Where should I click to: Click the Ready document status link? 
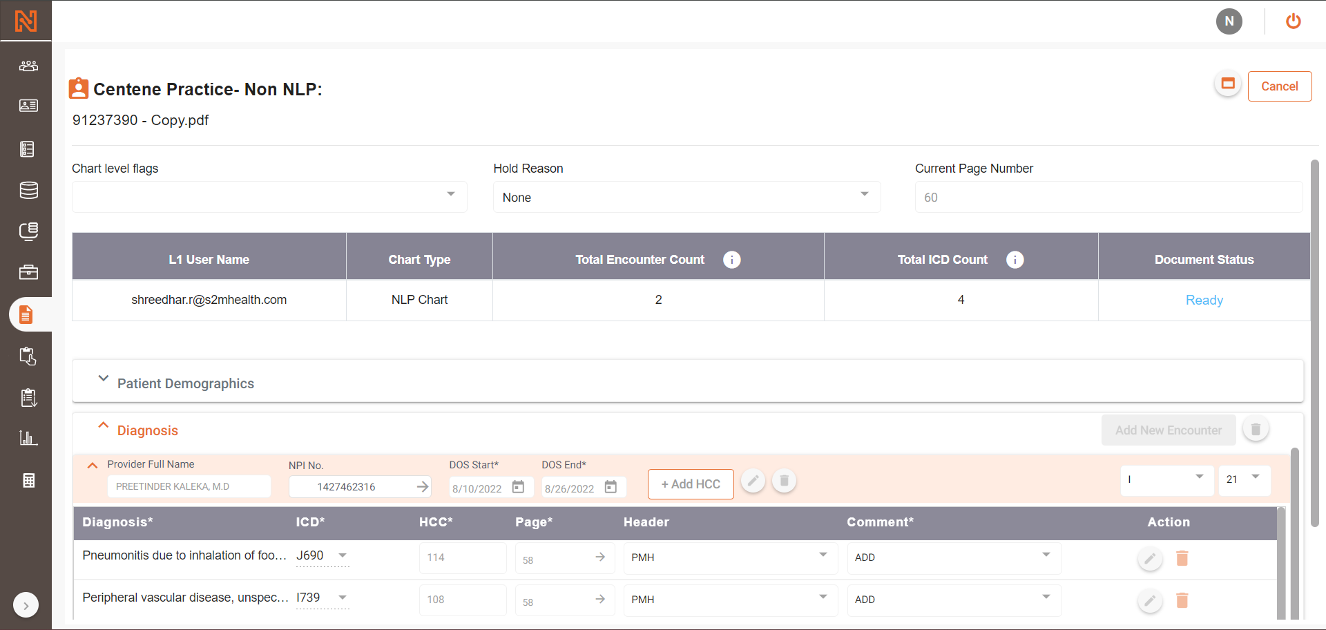tap(1204, 300)
